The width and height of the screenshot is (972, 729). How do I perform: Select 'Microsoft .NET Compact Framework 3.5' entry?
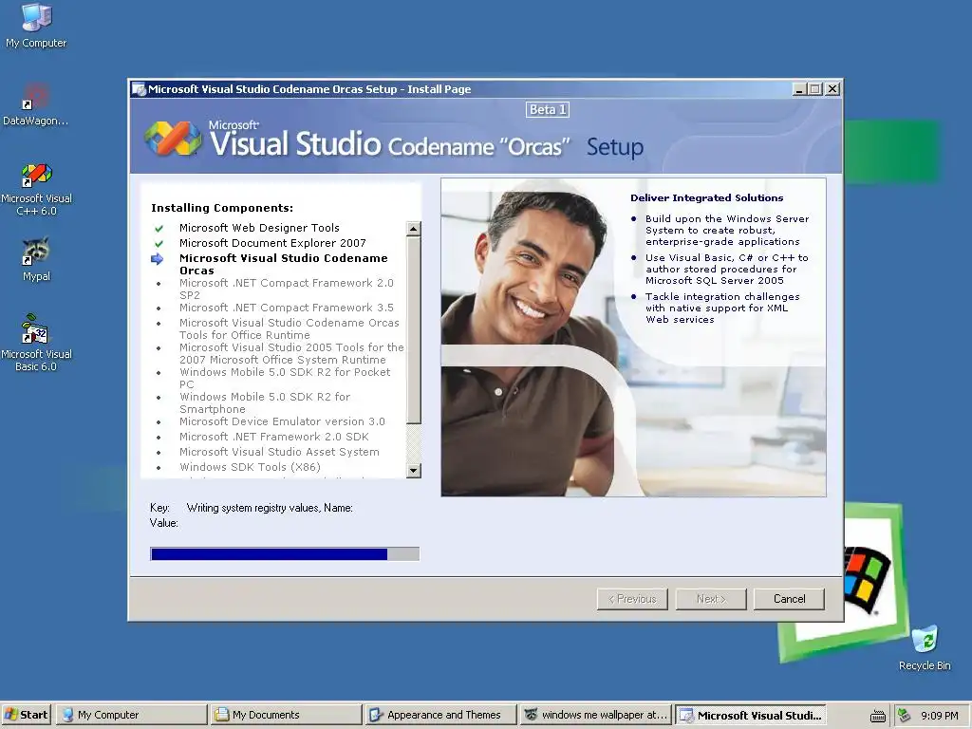tap(287, 308)
